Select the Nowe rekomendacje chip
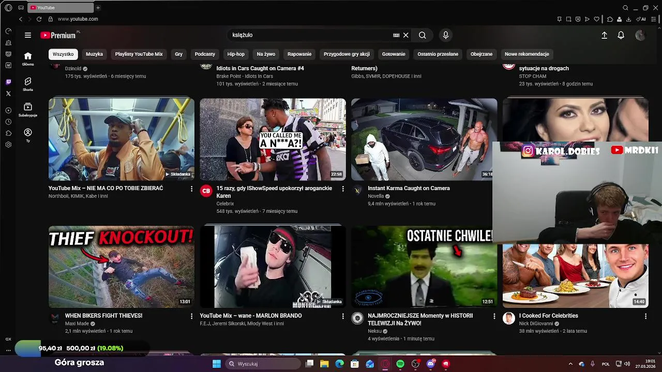The width and height of the screenshot is (662, 372). click(x=526, y=54)
